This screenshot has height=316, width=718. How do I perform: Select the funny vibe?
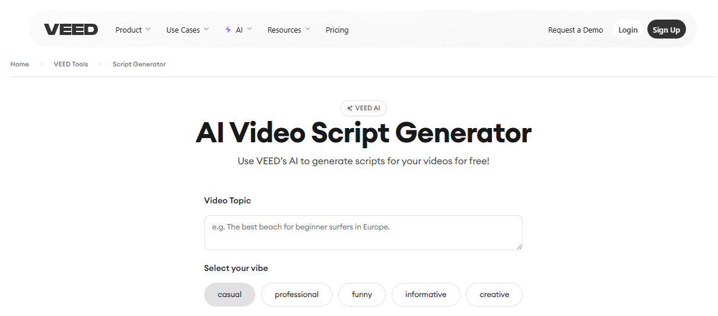pos(362,295)
